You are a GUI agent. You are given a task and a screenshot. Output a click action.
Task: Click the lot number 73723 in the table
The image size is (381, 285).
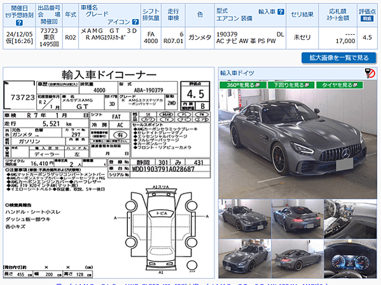point(49,31)
